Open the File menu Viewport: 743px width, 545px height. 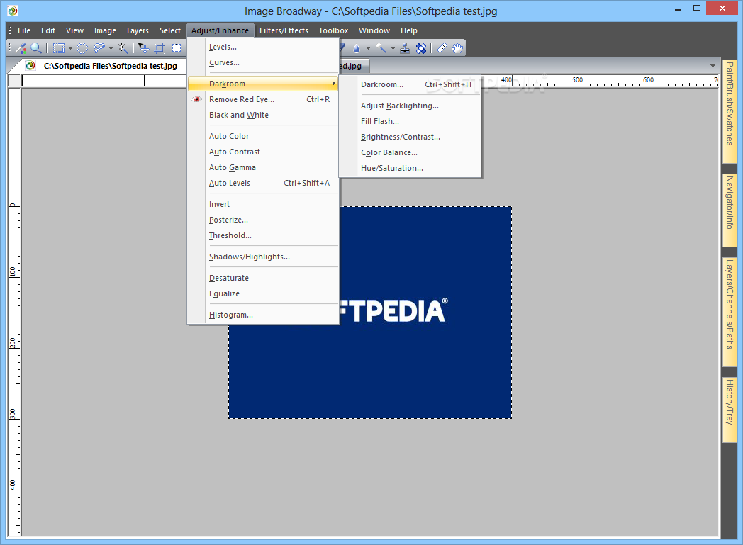(24, 30)
